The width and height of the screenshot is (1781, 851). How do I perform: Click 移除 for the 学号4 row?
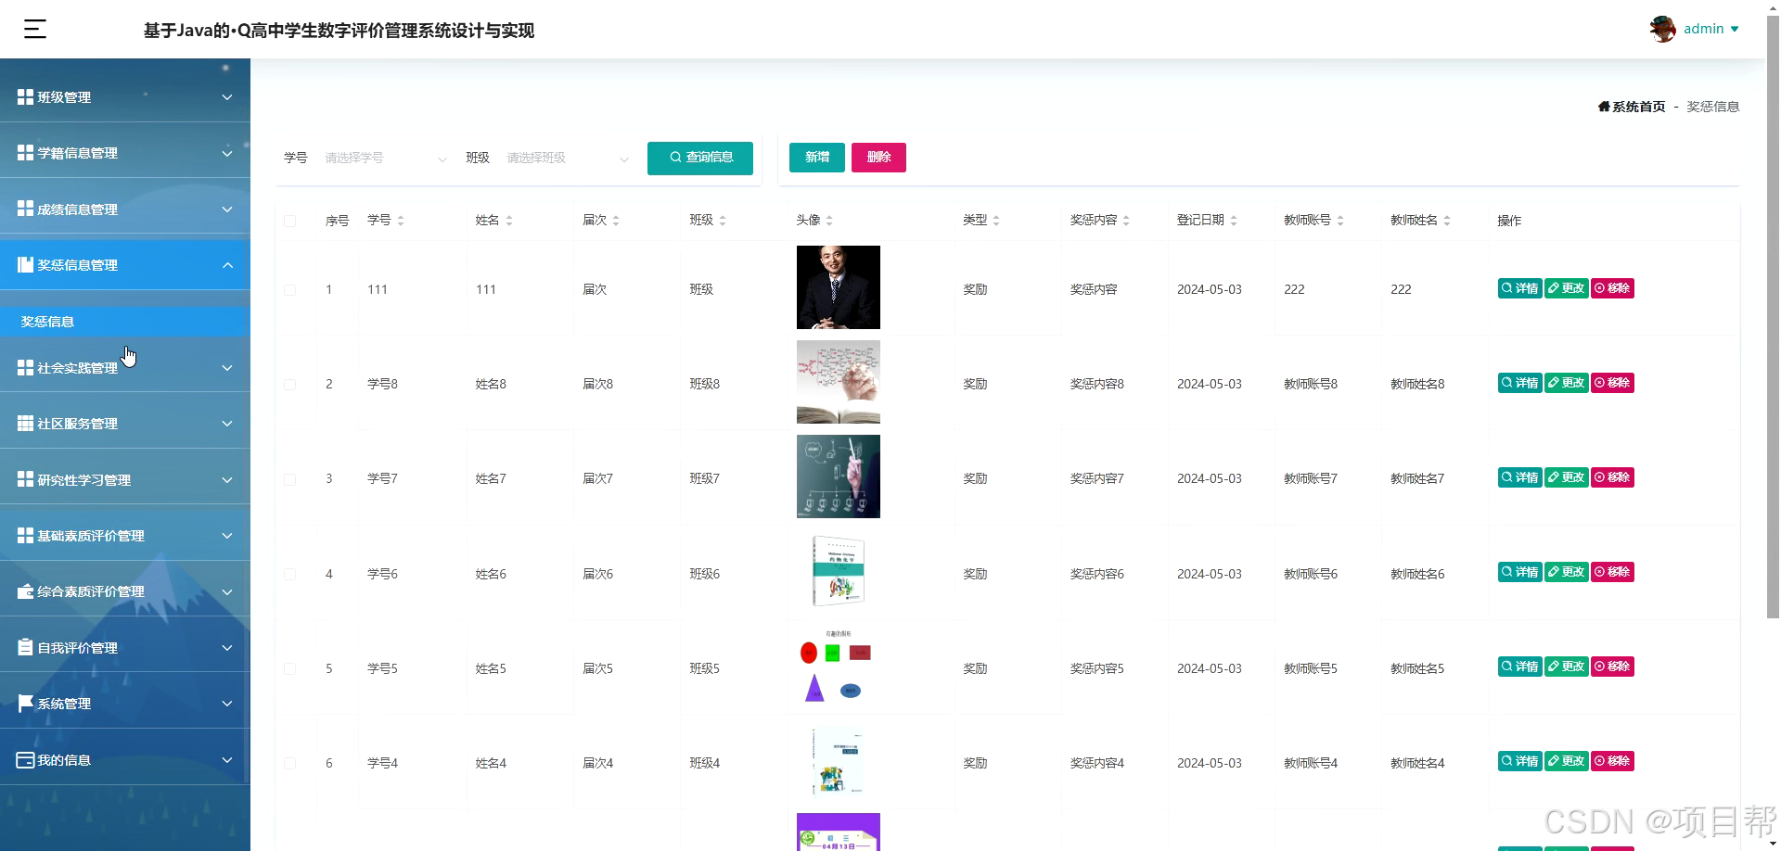coord(1612,761)
